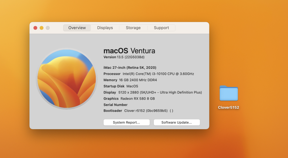
Task: Select the Memory 16 GB 2400 MHz DDR4 line
Action: 130,80
